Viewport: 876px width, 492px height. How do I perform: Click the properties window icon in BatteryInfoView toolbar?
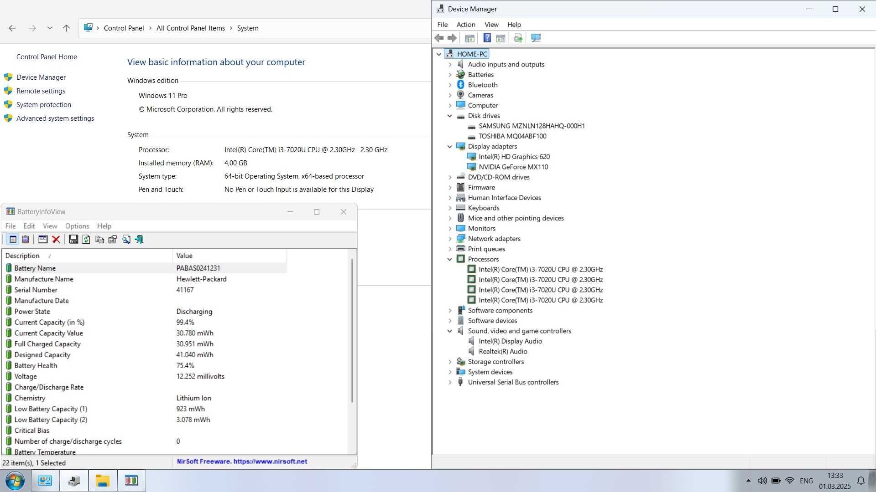coord(43,240)
